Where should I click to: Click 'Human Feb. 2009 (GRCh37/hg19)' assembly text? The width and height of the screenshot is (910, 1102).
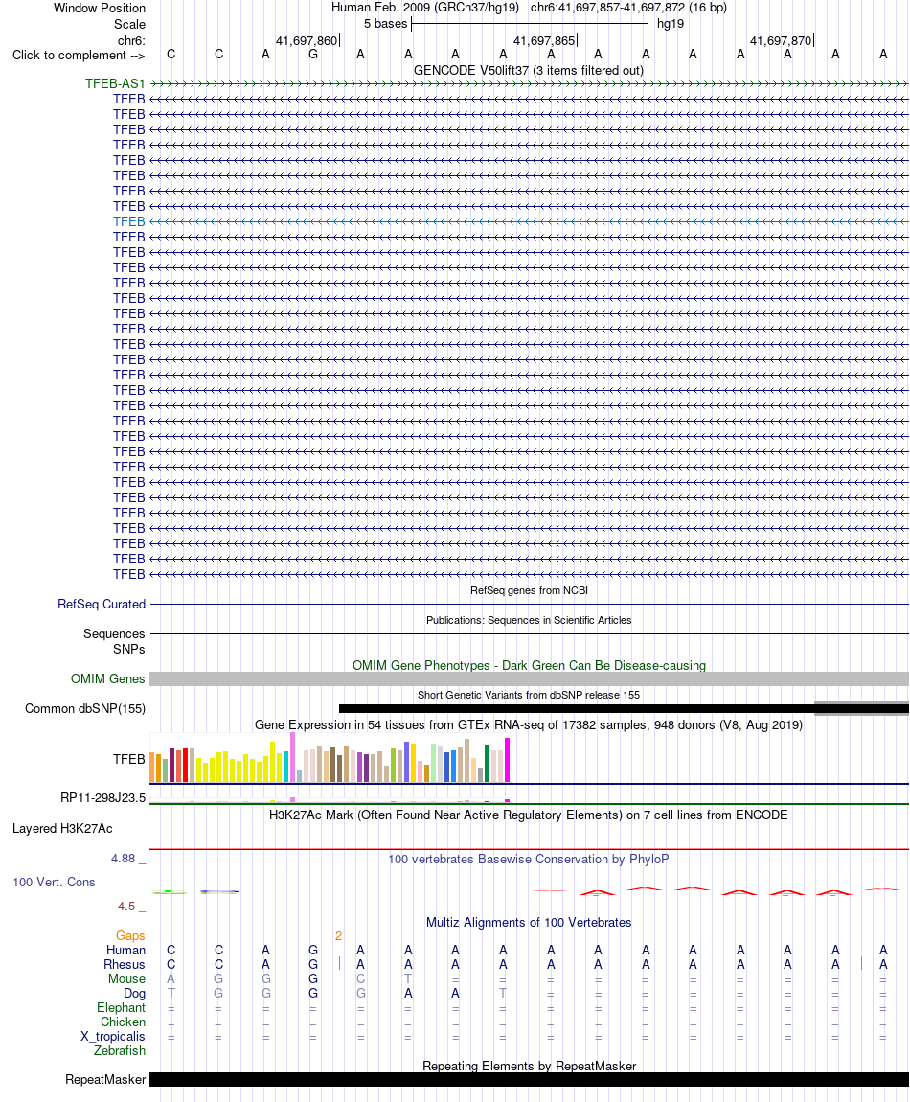pyautogui.click(x=425, y=8)
